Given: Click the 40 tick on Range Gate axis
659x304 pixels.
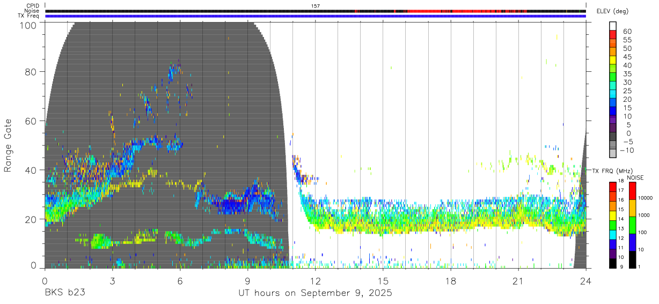Looking at the screenshot, I should point(31,170).
